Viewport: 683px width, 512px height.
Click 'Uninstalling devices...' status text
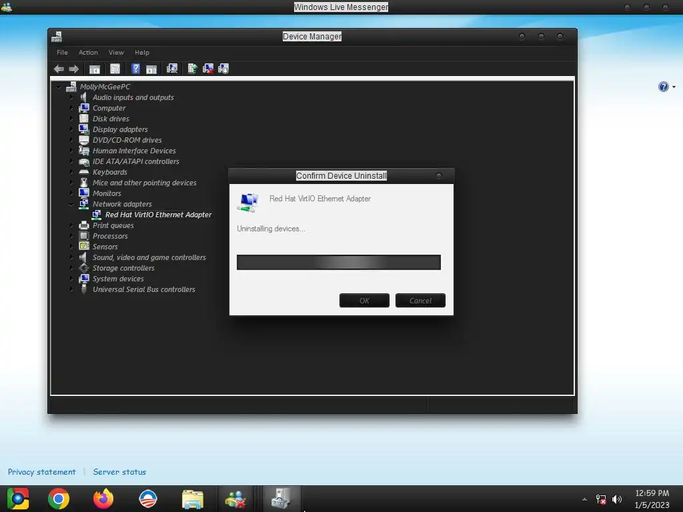[x=271, y=229]
